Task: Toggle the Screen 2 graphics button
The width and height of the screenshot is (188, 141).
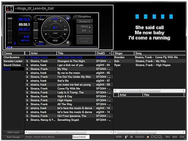Action: [85, 21]
